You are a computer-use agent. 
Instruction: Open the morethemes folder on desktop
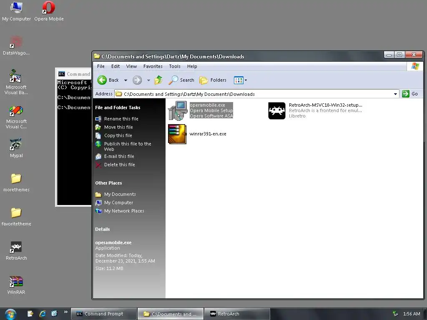16,182
